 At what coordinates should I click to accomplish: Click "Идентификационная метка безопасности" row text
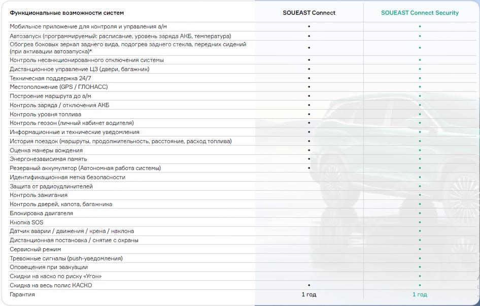point(67,178)
